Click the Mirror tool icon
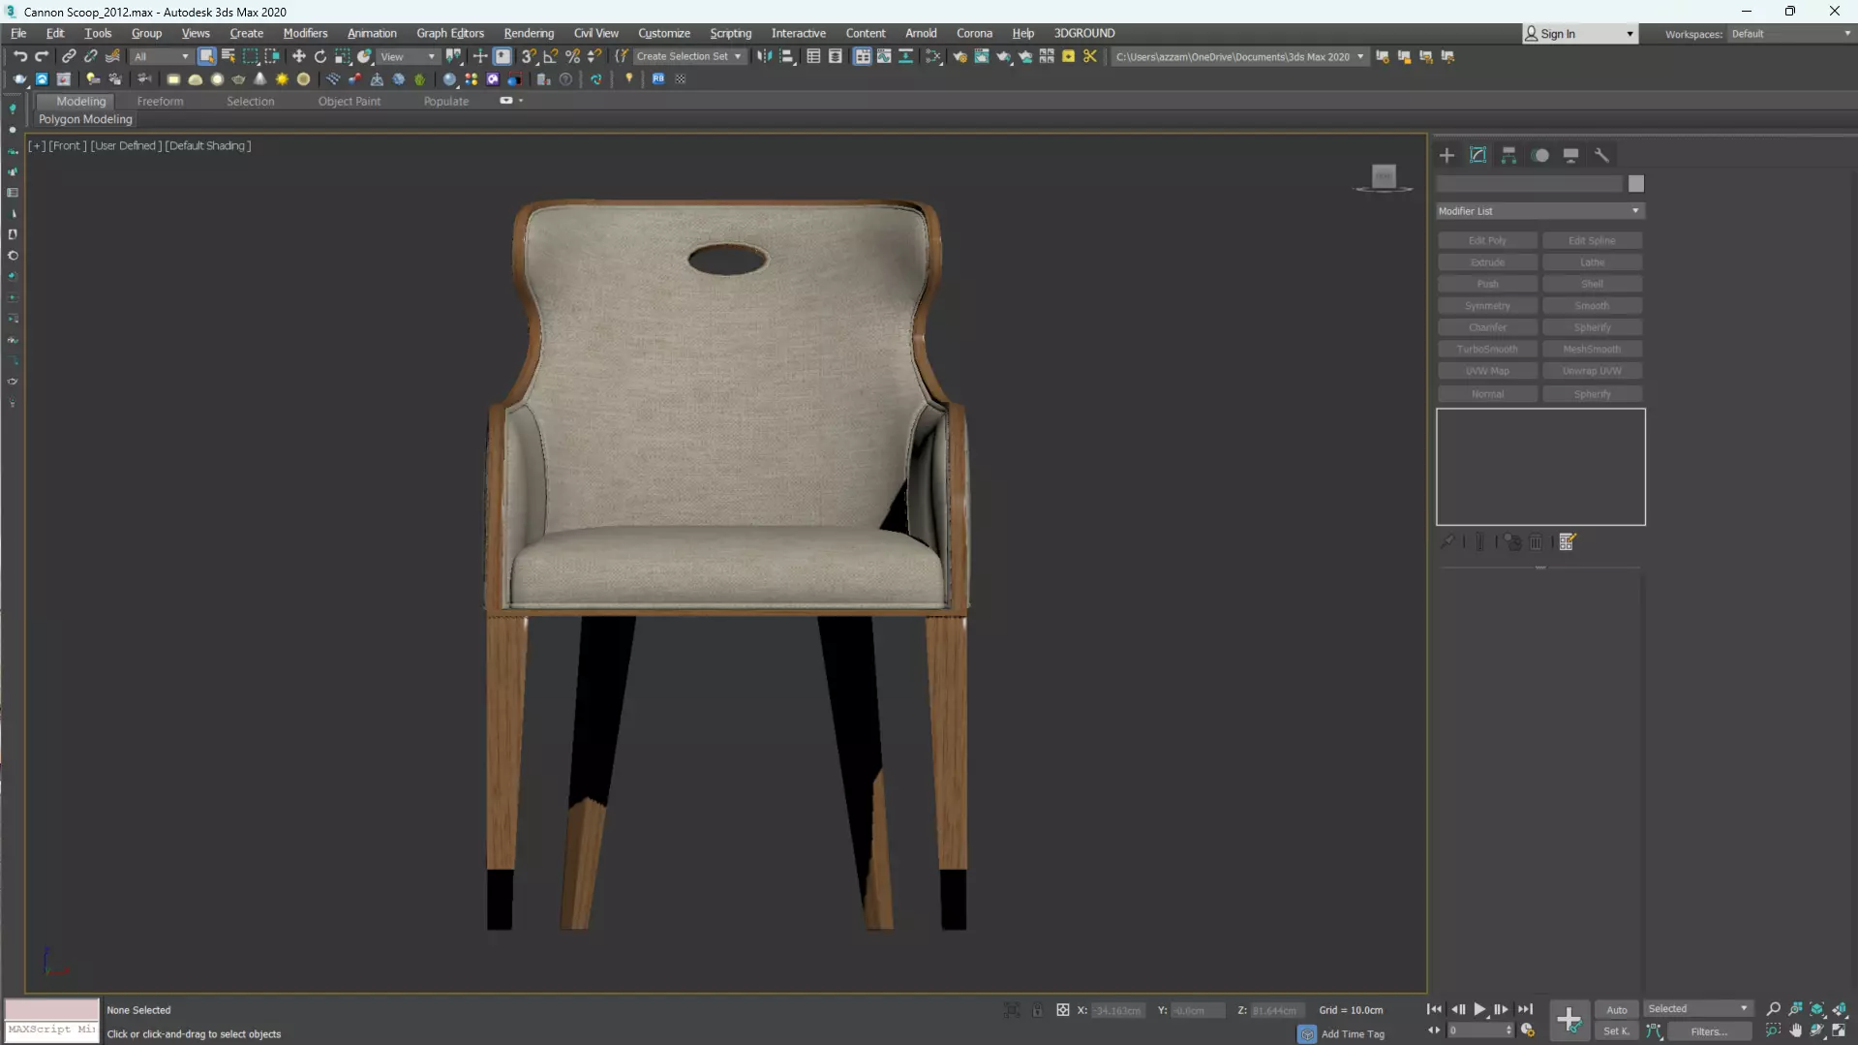 (x=764, y=56)
